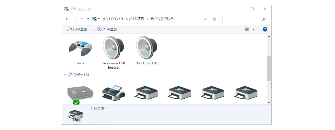Click the blue help question mark icon
Screen dimensions: 335x130
tap(265, 29)
